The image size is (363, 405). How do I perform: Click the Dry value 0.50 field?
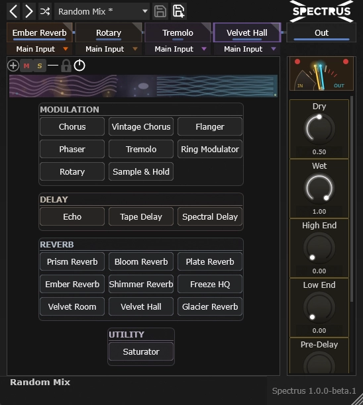click(319, 152)
